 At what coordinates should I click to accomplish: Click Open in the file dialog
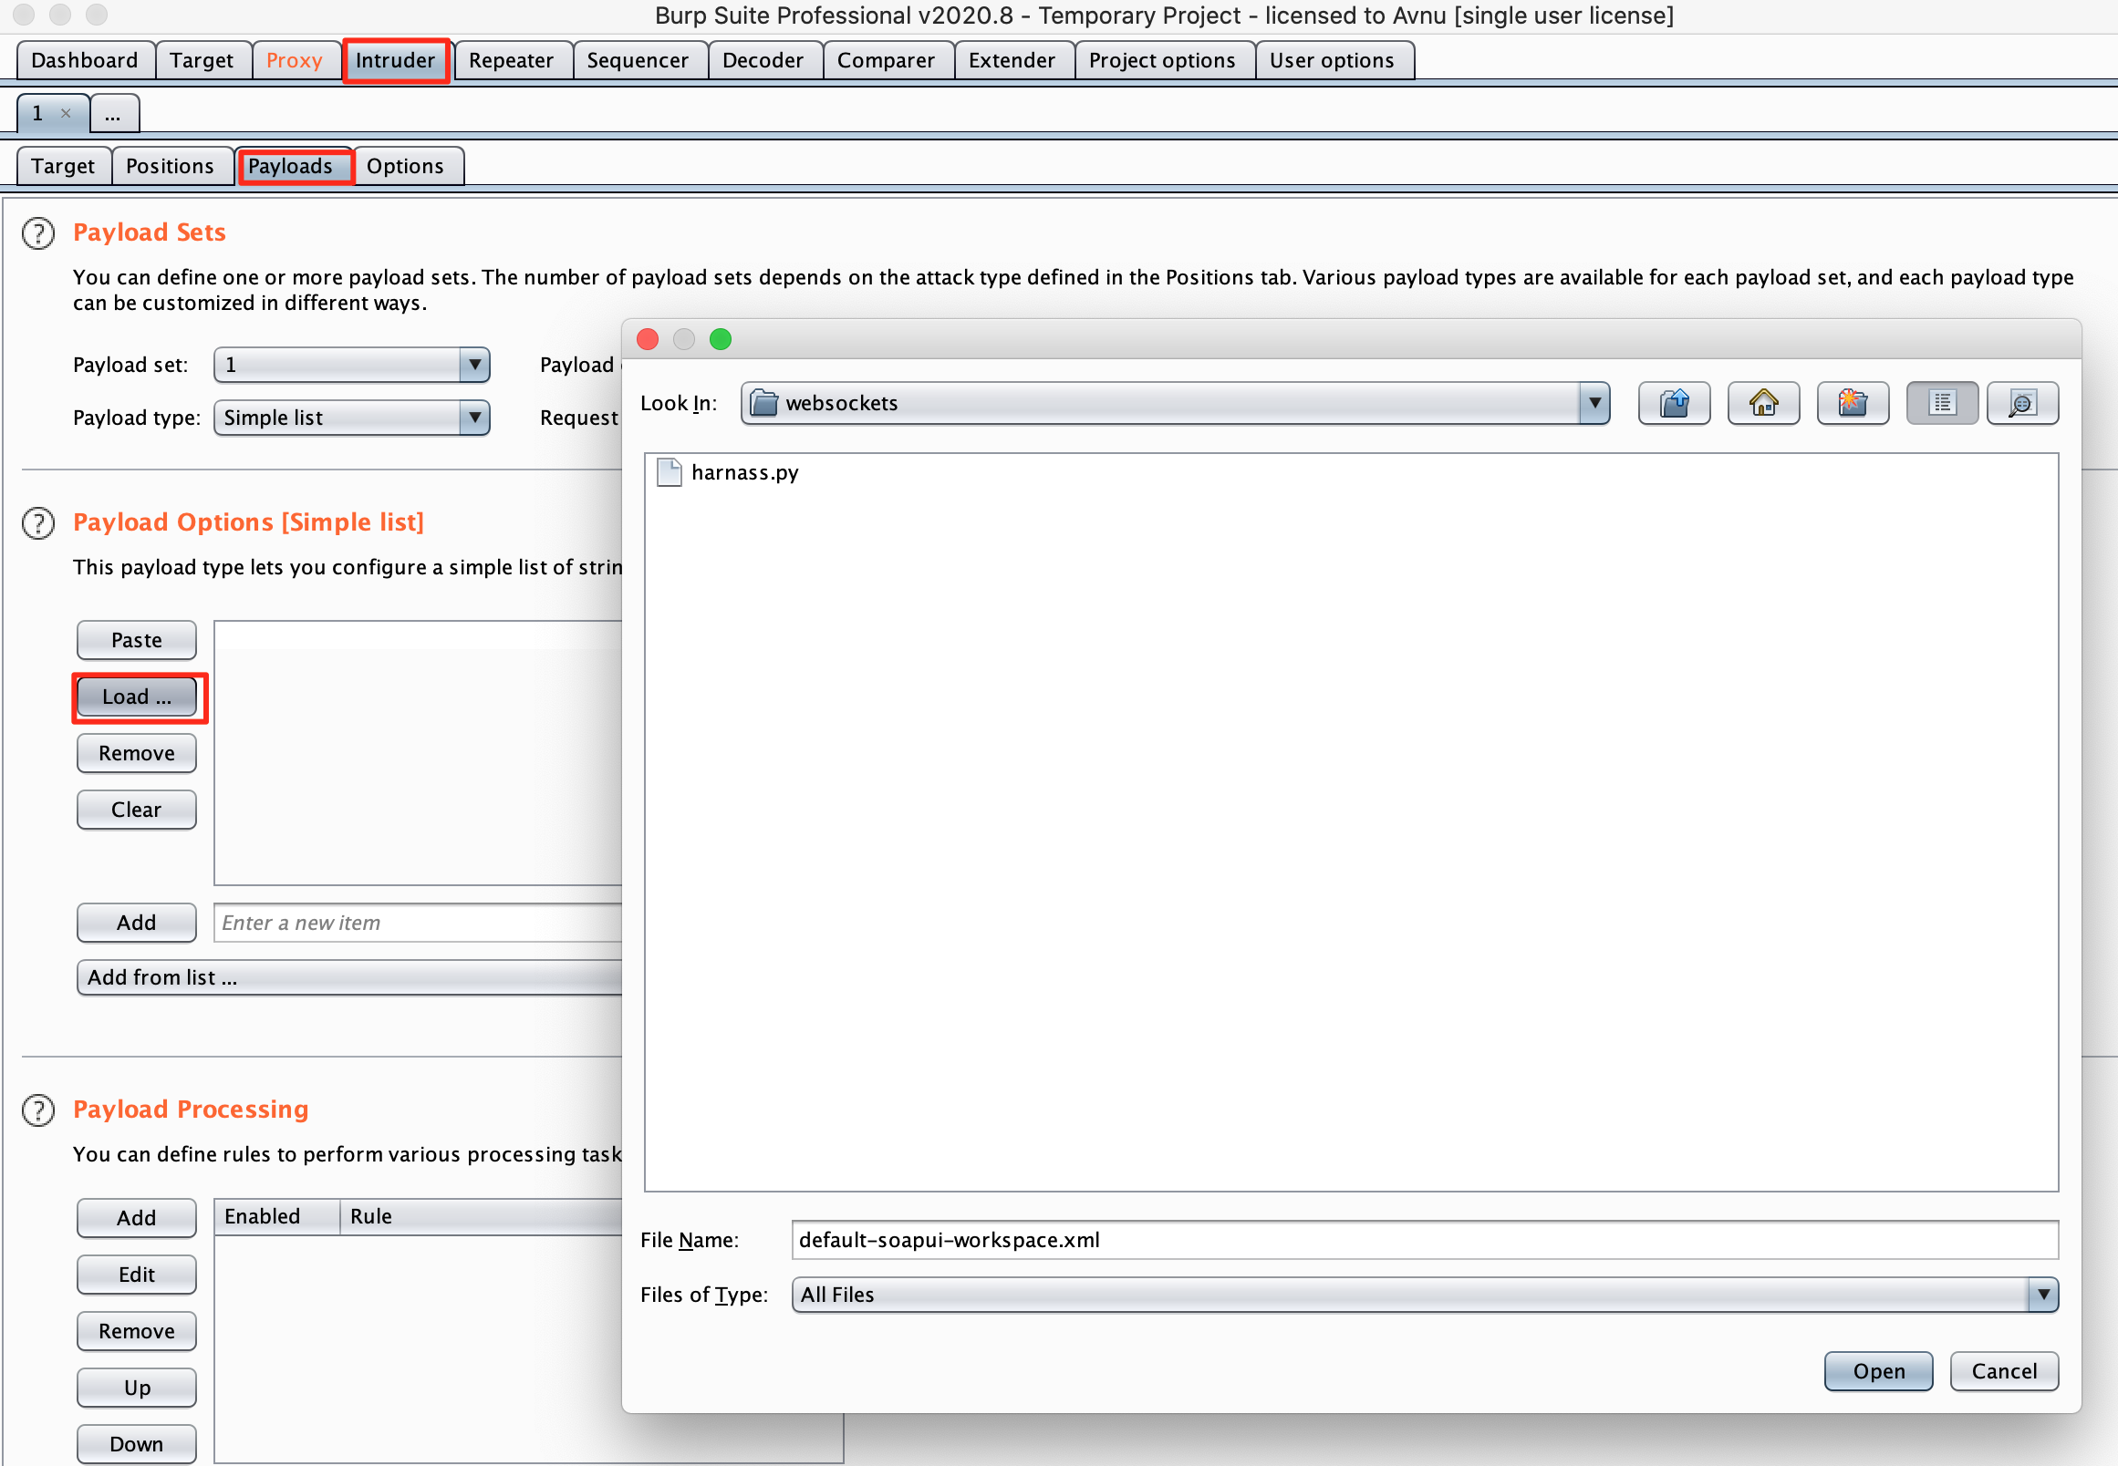click(x=1879, y=1372)
